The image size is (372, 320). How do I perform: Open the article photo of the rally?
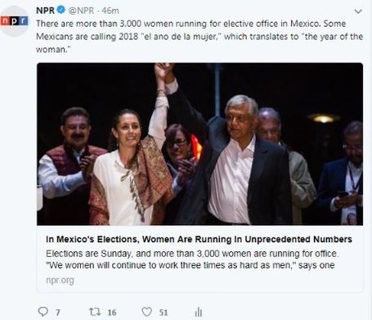199,144
